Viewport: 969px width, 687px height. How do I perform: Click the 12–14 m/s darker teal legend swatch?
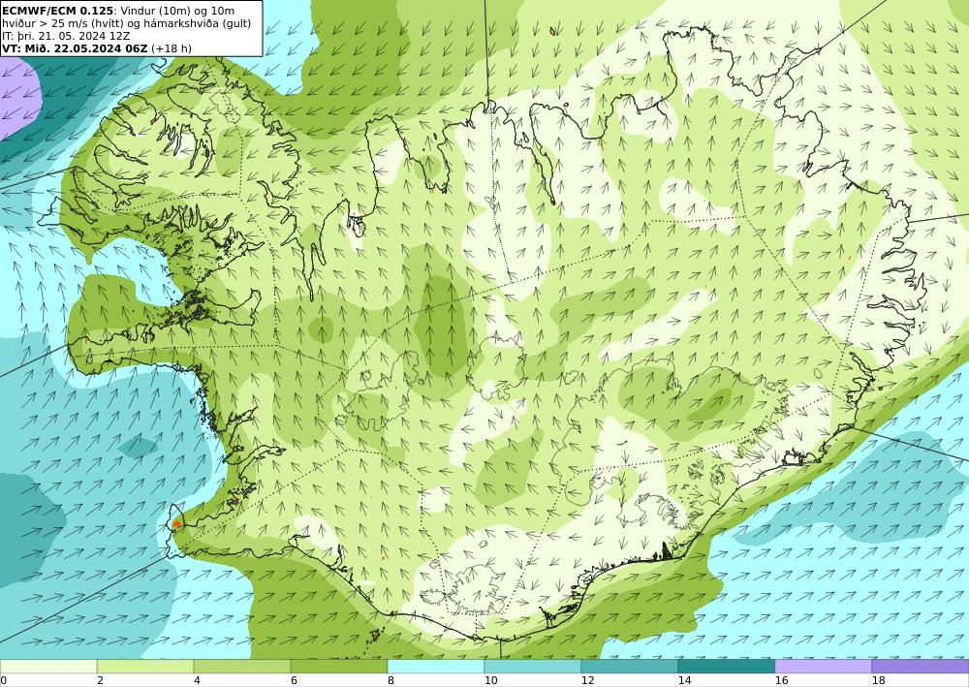pos(630,666)
